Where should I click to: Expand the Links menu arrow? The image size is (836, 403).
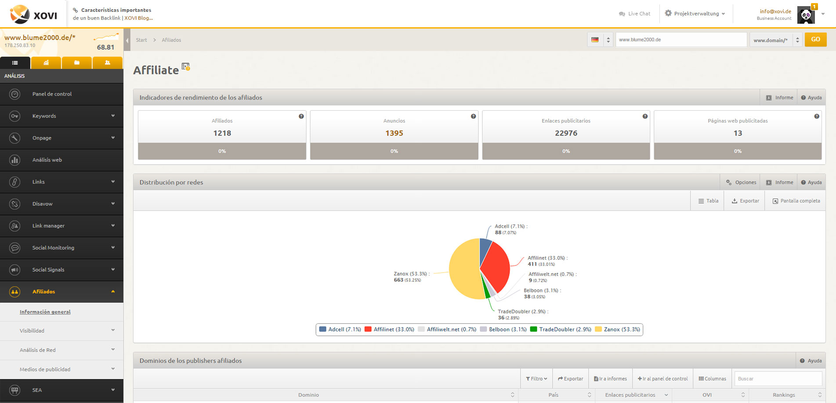pyautogui.click(x=113, y=182)
